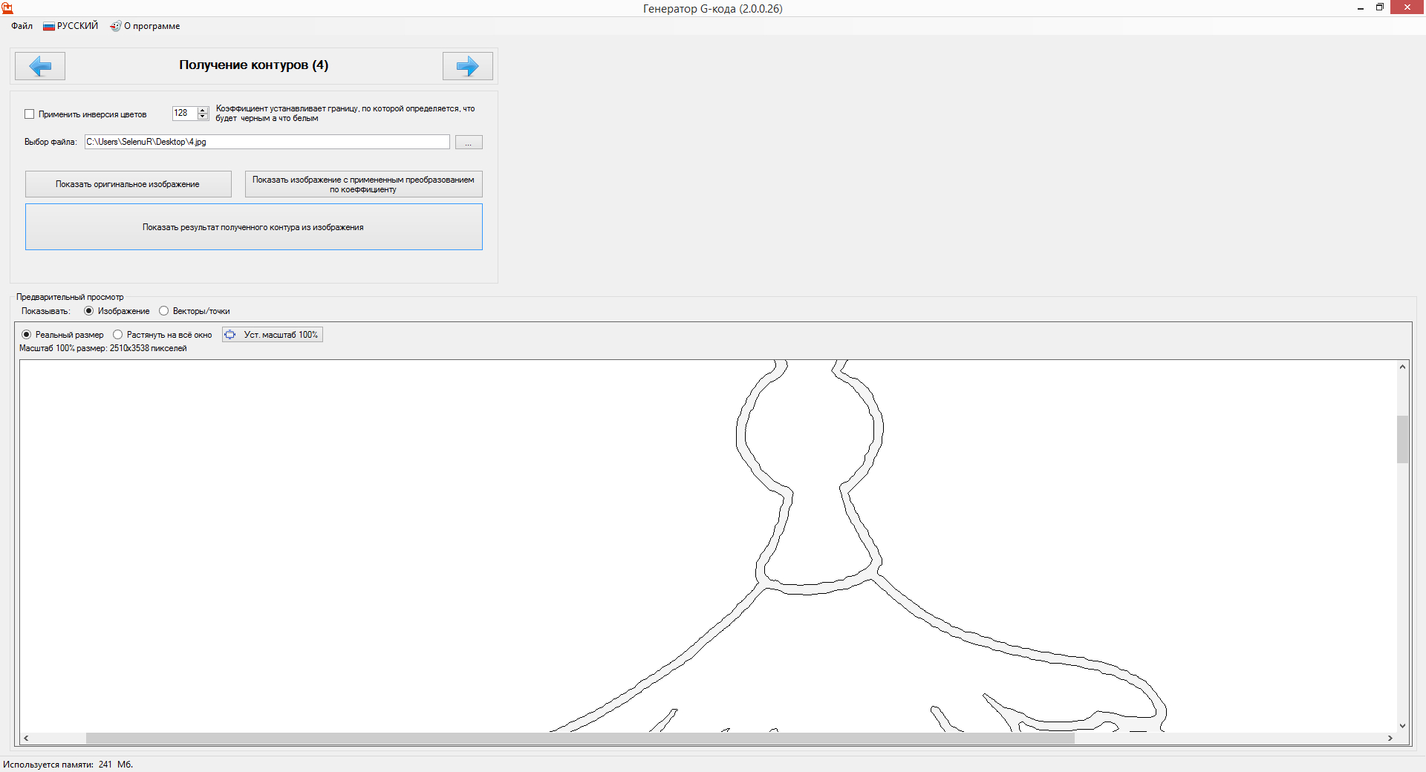Click the horizontal scrollbar thumb in preview
The width and height of the screenshot is (1426, 772).
[x=580, y=739]
